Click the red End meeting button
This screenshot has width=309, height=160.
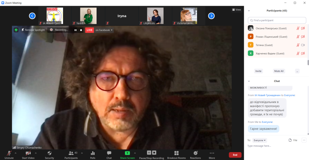point(235,155)
